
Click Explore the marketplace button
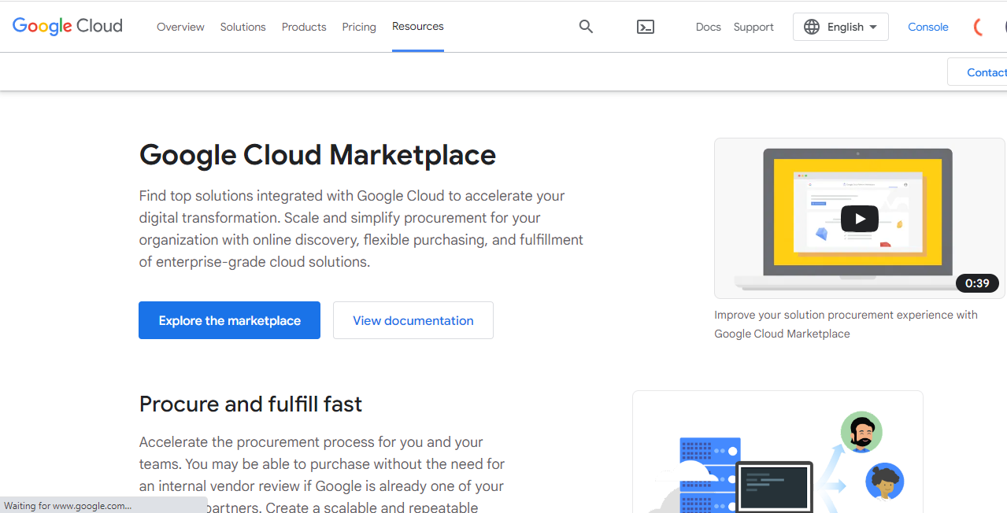tap(229, 320)
